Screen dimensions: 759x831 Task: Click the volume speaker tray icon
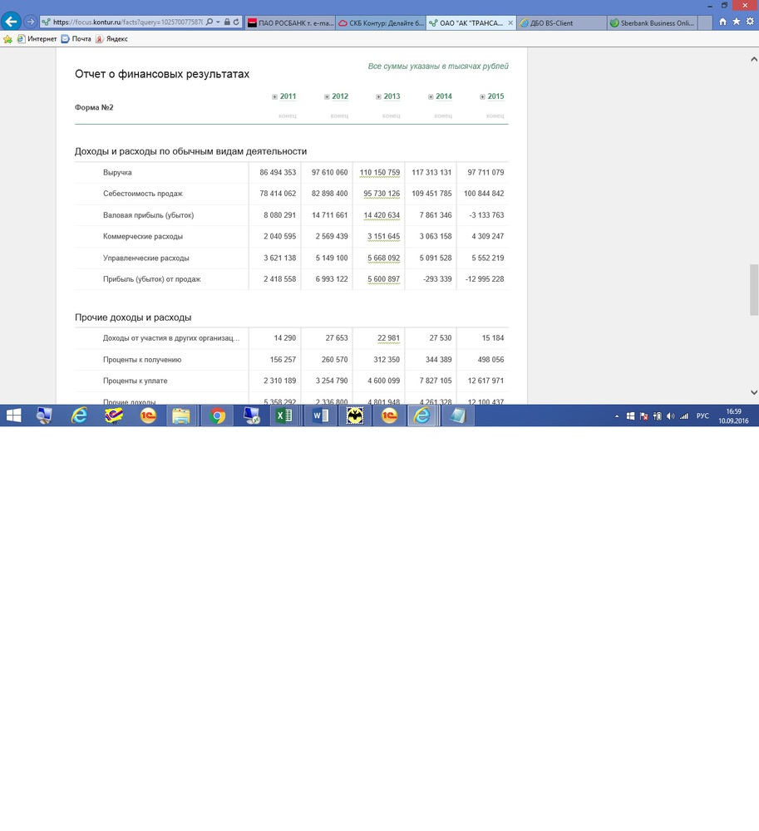(671, 416)
